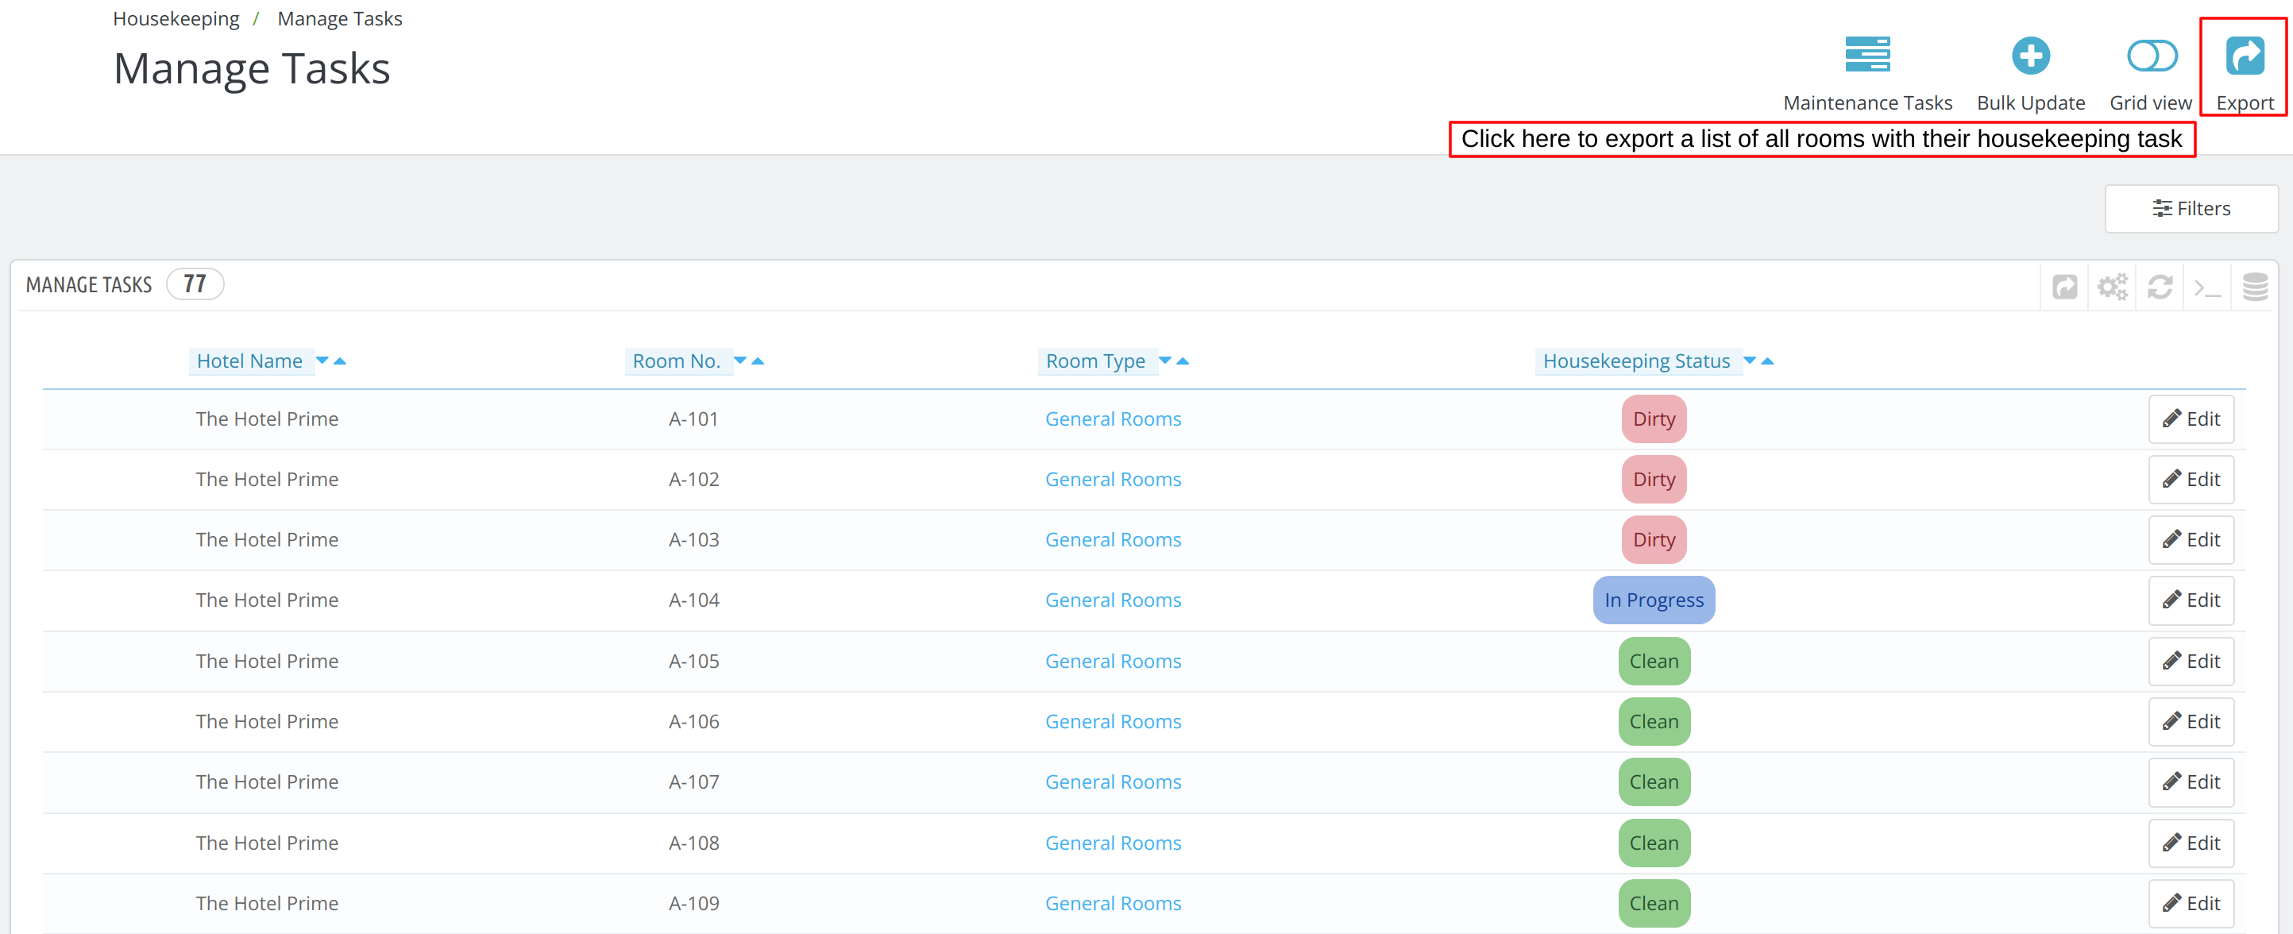The height and width of the screenshot is (934, 2293).
Task: Click the In Progress badge for A-104
Action: pos(1654,600)
